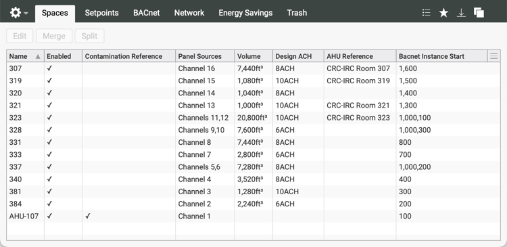Screen dimensions: 507x247
Task: Select the AHU-107 row name
Action: [x=24, y=216]
